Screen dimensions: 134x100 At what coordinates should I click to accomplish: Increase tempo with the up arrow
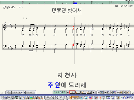pos(34,93)
